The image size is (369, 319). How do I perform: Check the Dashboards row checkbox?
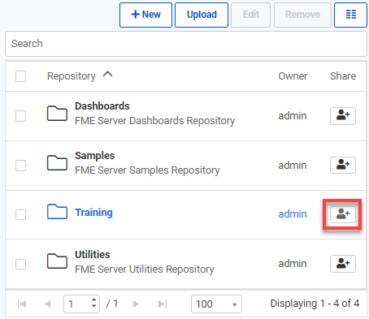[20, 116]
